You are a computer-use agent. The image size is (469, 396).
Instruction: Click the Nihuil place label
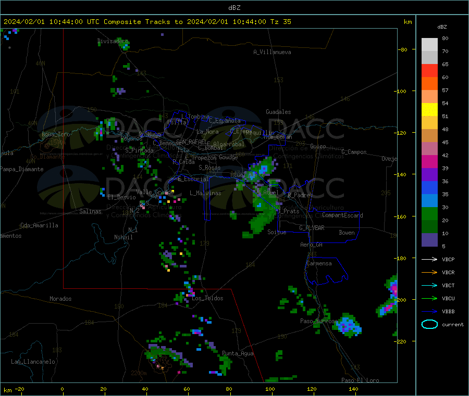point(124,237)
